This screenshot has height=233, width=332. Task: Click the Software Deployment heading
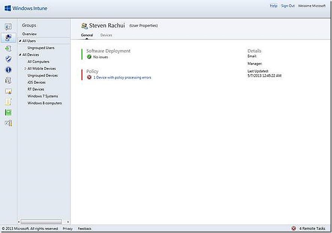click(x=109, y=51)
